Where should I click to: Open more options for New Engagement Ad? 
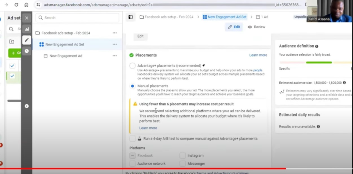[114, 56]
